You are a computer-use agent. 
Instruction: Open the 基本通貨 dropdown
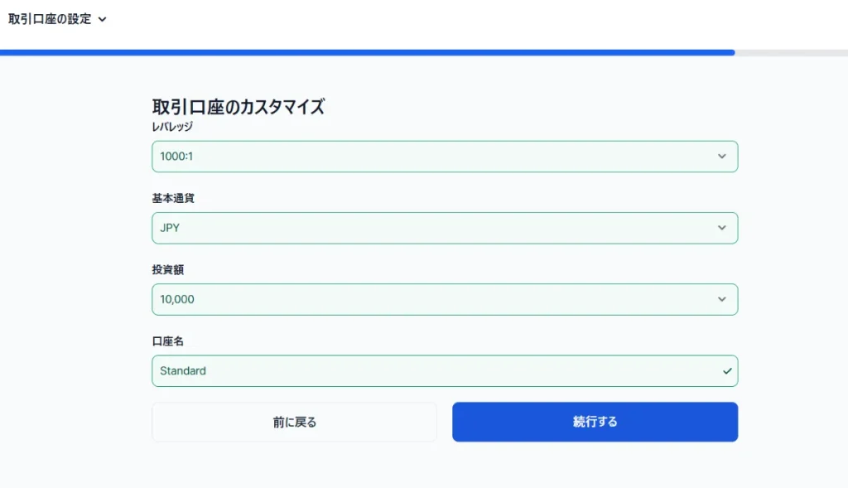pyautogui.click(x=445, y=227)
